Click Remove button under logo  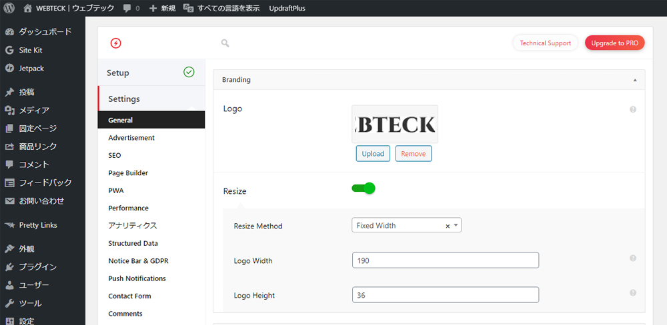coord(414,154)
